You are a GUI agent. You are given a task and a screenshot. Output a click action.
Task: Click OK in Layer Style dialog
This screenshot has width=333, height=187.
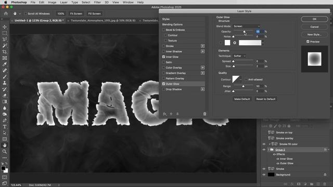[x=314, y=19]
